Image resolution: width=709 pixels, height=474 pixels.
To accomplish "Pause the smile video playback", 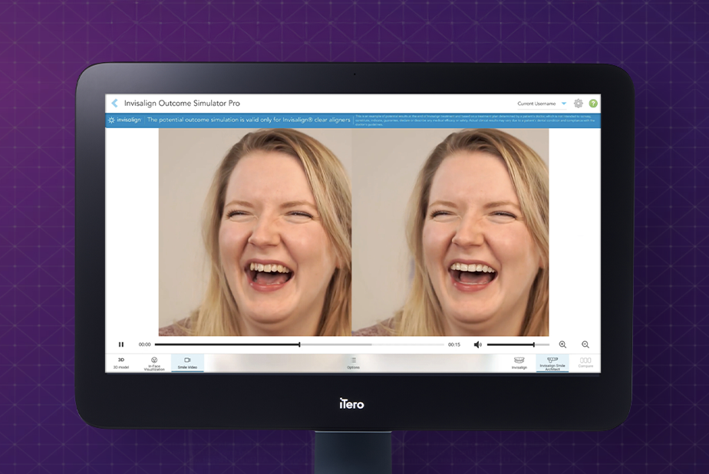I will (x=121, y=344).
